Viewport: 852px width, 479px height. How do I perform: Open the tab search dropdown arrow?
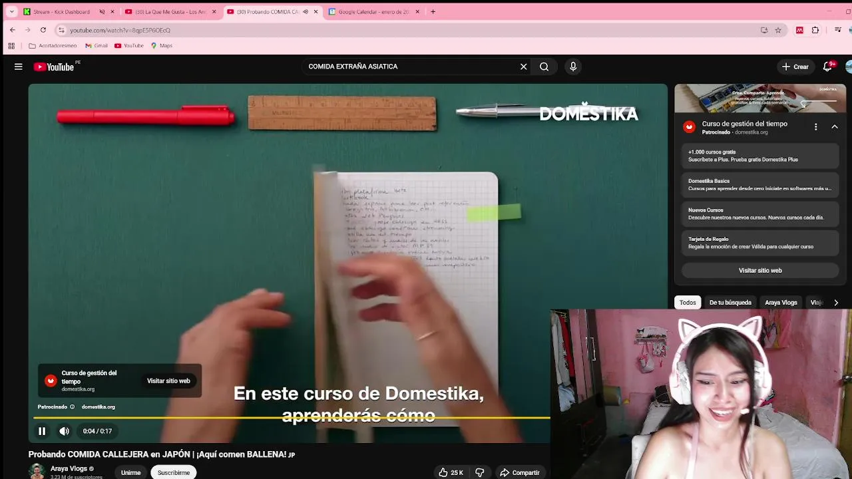(11, 11)
